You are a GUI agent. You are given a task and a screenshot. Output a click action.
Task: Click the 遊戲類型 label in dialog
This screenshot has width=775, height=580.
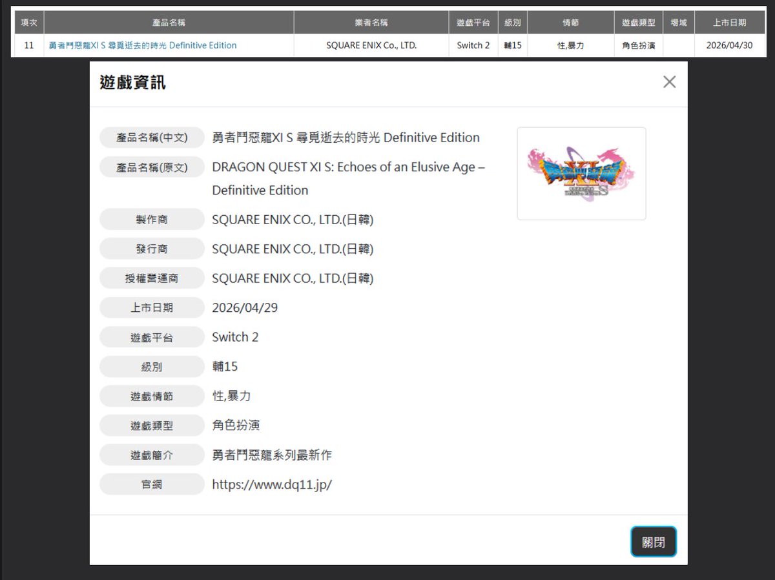click(x=152, y=426)
